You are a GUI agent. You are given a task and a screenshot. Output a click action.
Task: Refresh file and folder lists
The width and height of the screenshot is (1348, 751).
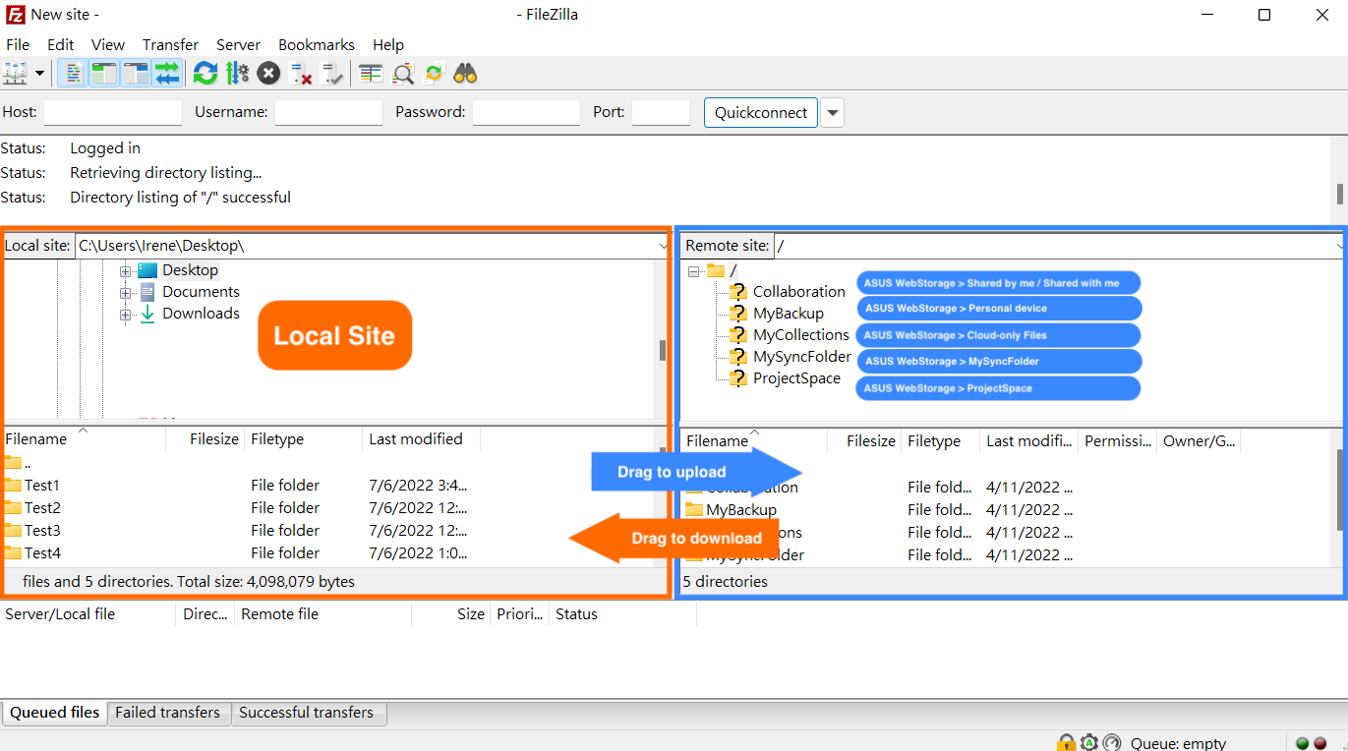205,73
